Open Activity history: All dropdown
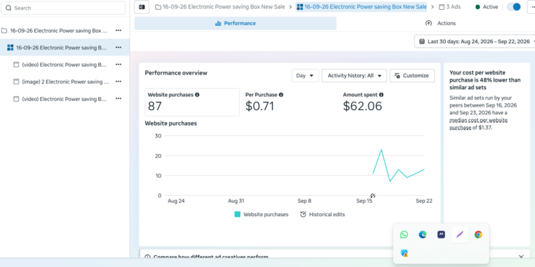Image resolution: width=535 pixels, height=267 pixels. click(x=354, y=75)
